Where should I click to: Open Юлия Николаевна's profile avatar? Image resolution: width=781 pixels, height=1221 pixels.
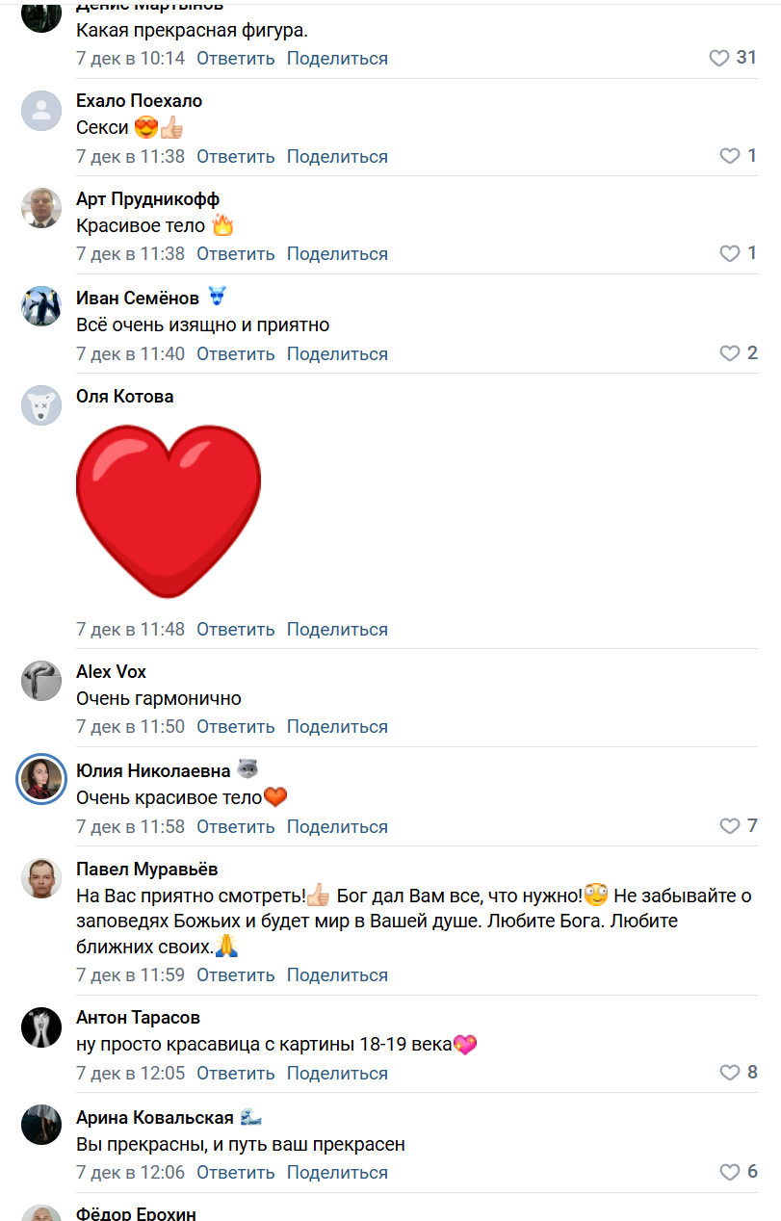41,779
